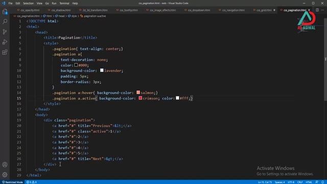Open the Selection menu
This screenshot has width=327, height=184.
28,4
